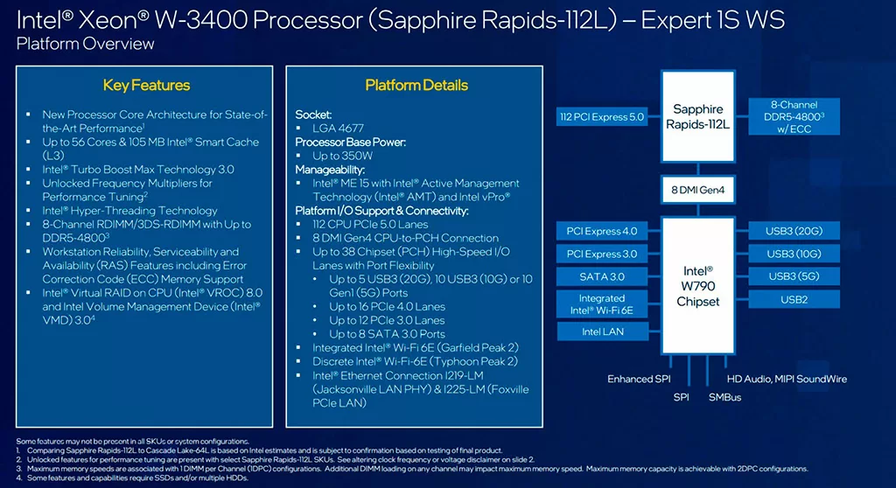Select the 8 DMI Gen4 link box
This screenshot has height=488, width=896.
(x=697, y=190)
